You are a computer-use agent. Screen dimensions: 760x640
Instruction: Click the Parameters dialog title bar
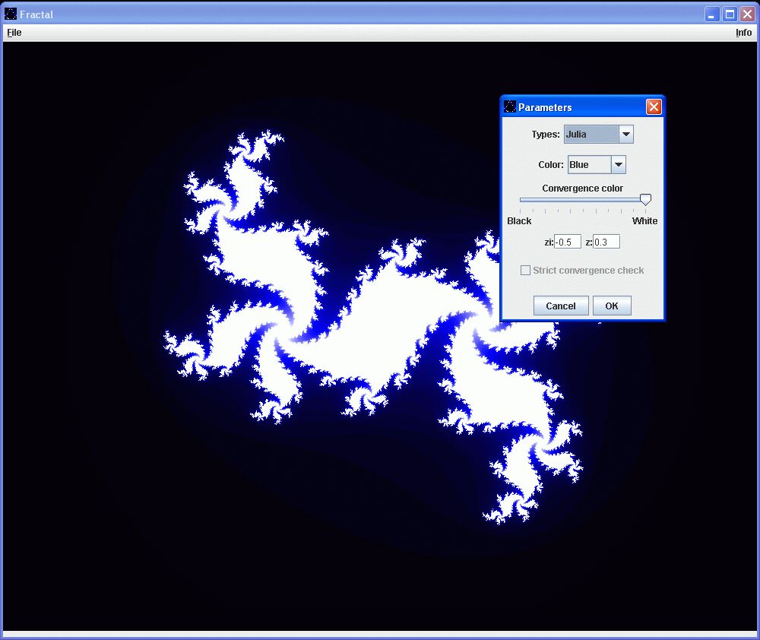click(x=578, y=107)
